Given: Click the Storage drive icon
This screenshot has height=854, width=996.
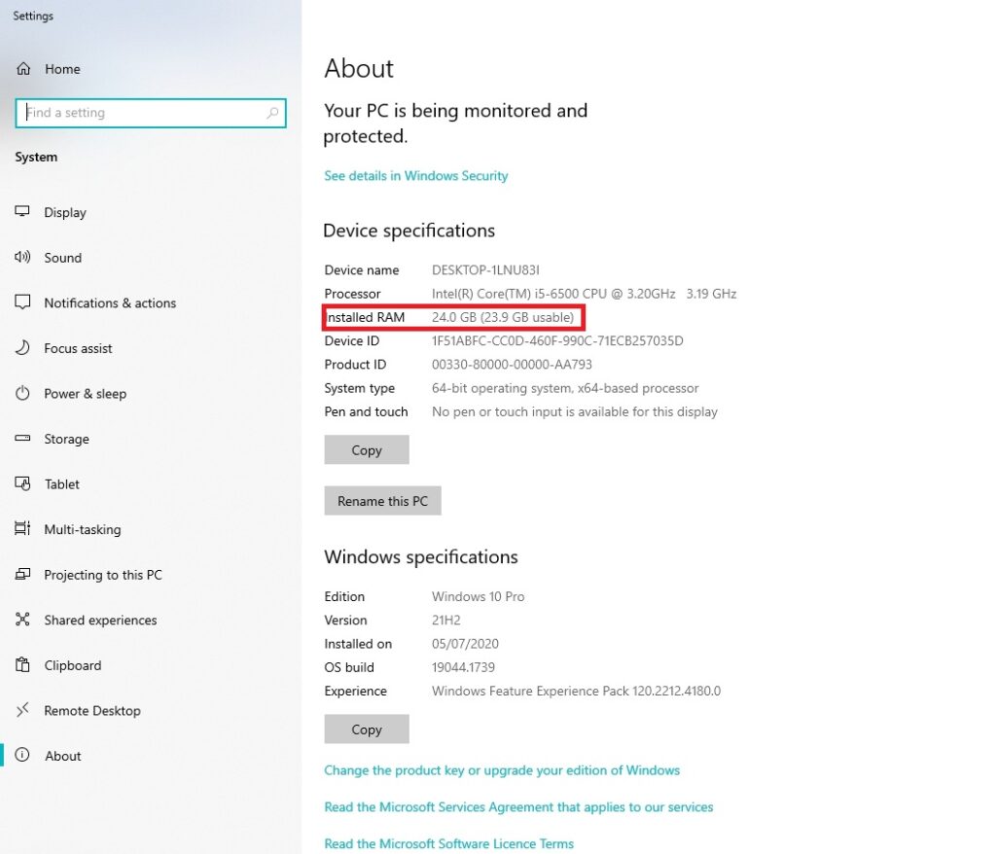Looking at the screenshot, I should tap(22, 439).
